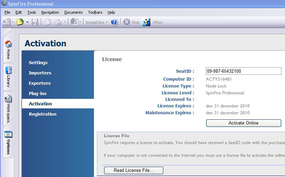285x177 pixels.
Task: Open the Toolbars menu
Action: (95, 12)
